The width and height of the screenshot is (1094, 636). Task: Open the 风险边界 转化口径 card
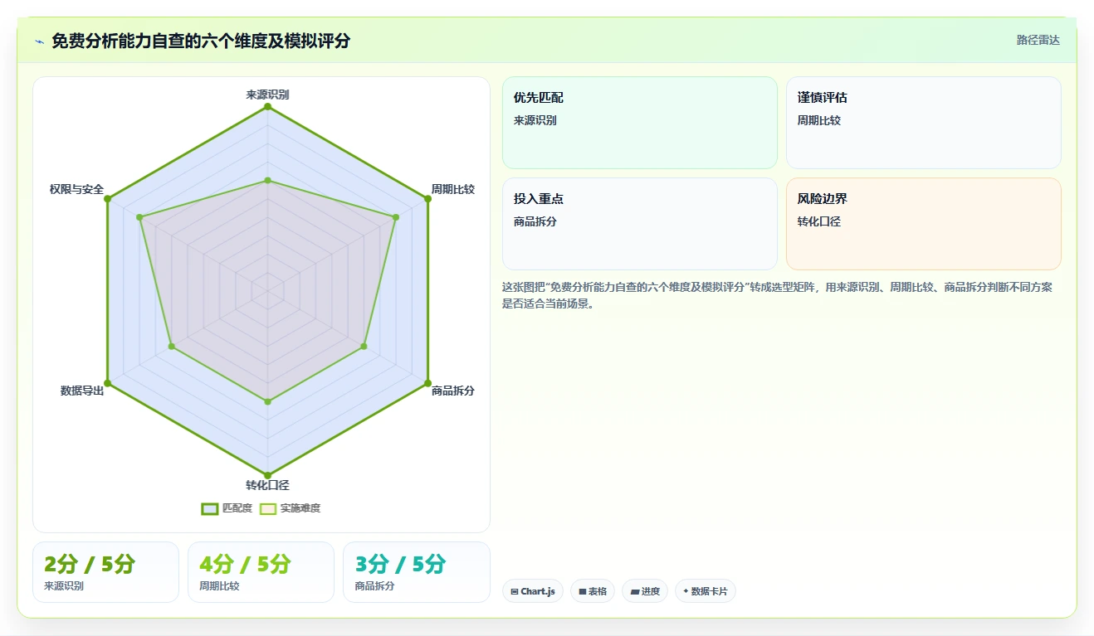(x=924, y=224)
